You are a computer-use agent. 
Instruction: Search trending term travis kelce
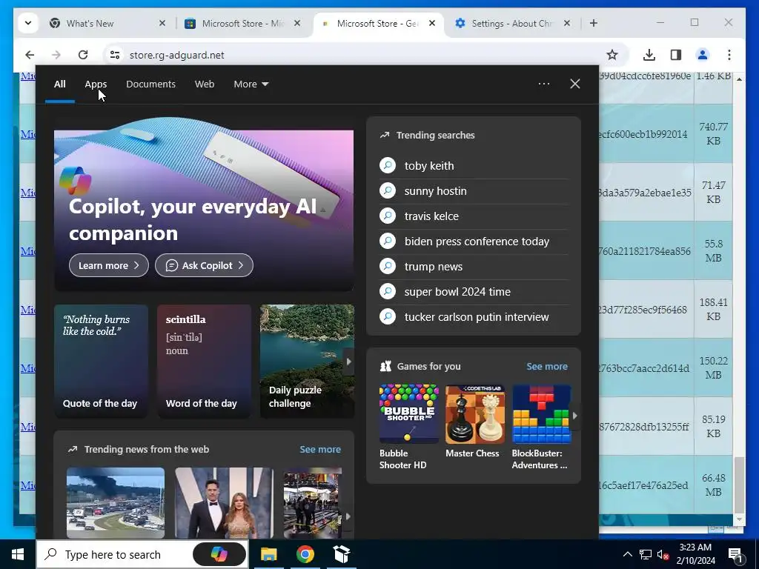[x=474, y=216]
